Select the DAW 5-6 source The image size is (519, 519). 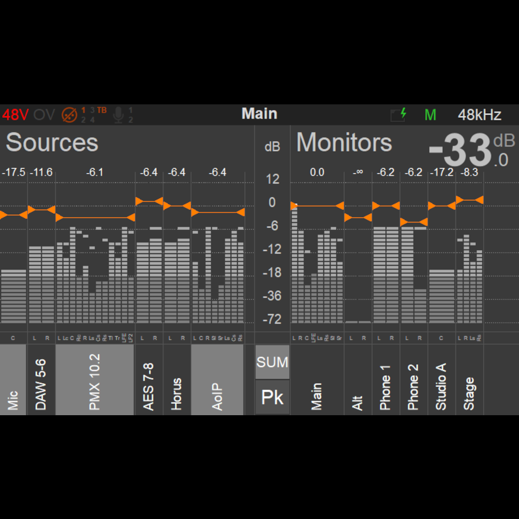[41, 379]
